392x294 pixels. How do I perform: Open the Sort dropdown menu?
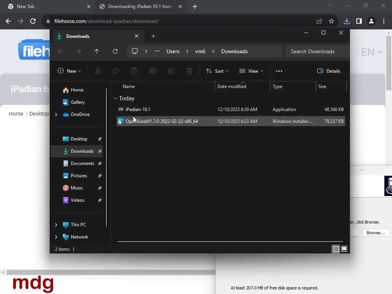coord(217,71)
